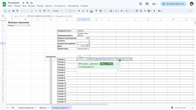Viewport: 196px width, 110px height.
Task: Check the box next to Ученик 8
Action: (51, 78)
